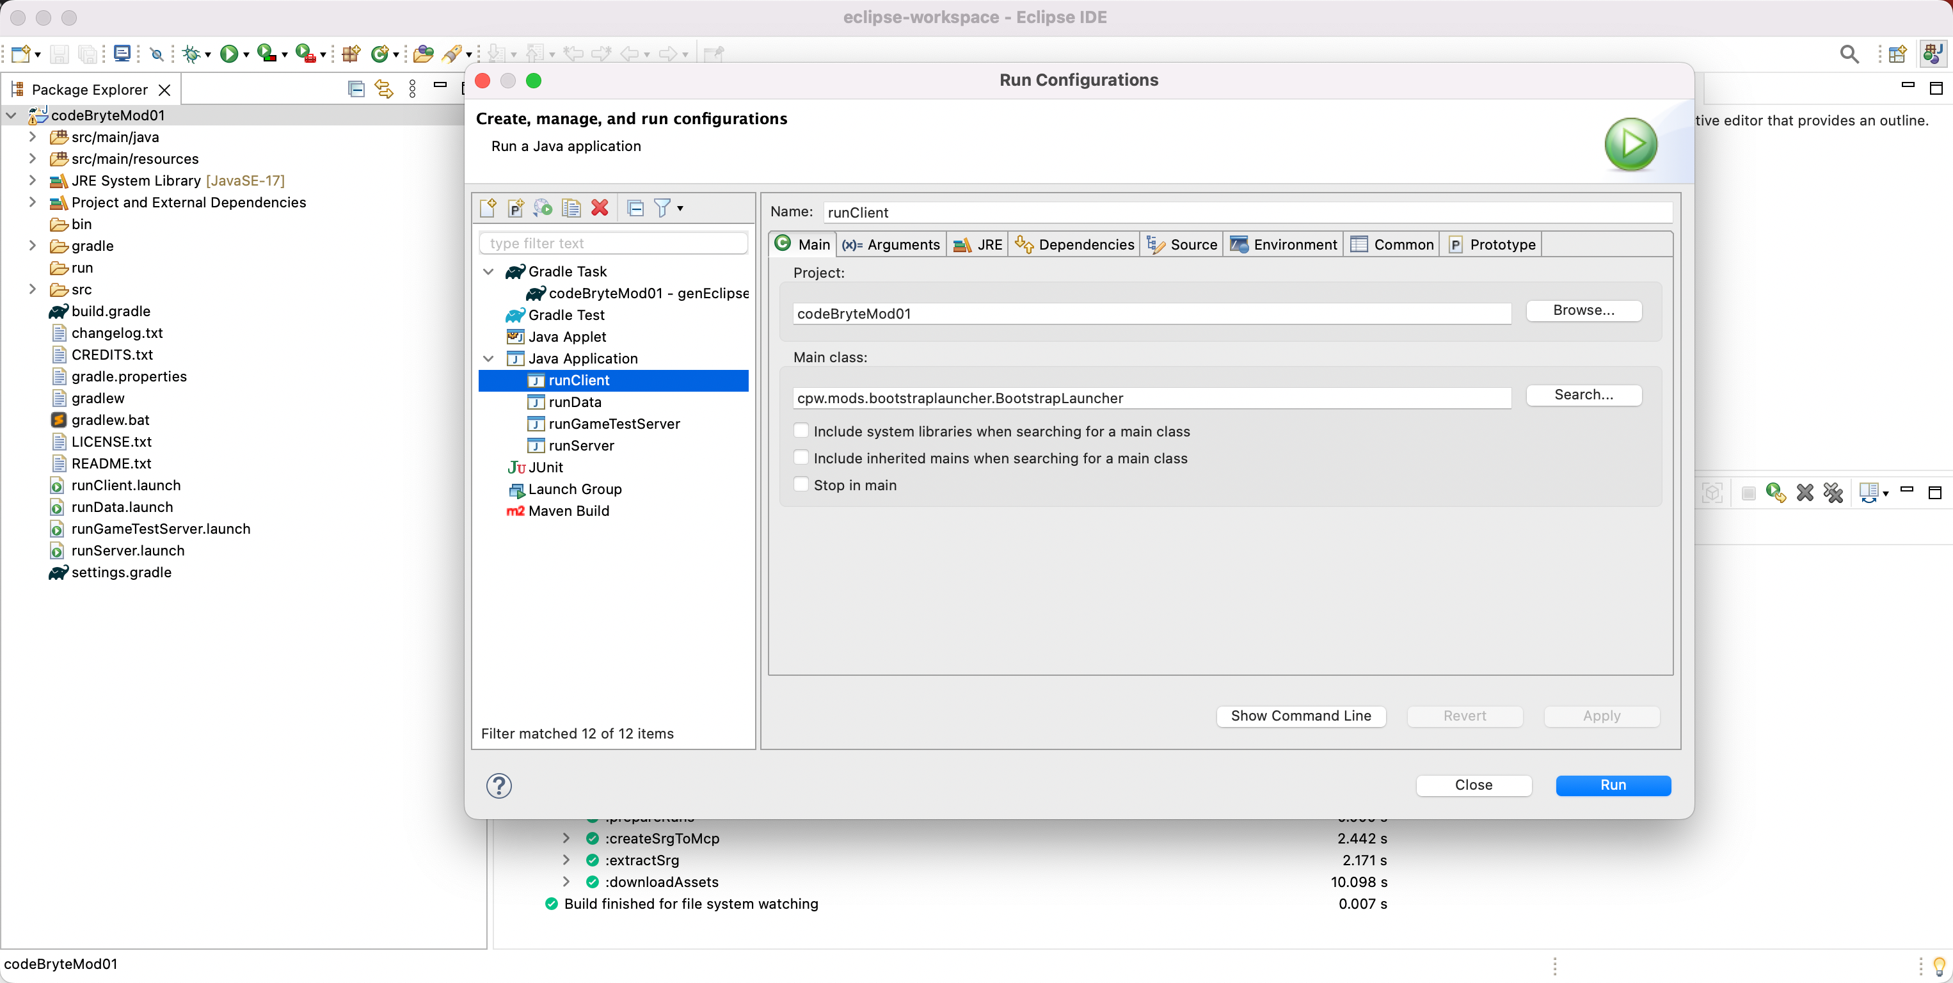Check Include inherited mains option

801,458
